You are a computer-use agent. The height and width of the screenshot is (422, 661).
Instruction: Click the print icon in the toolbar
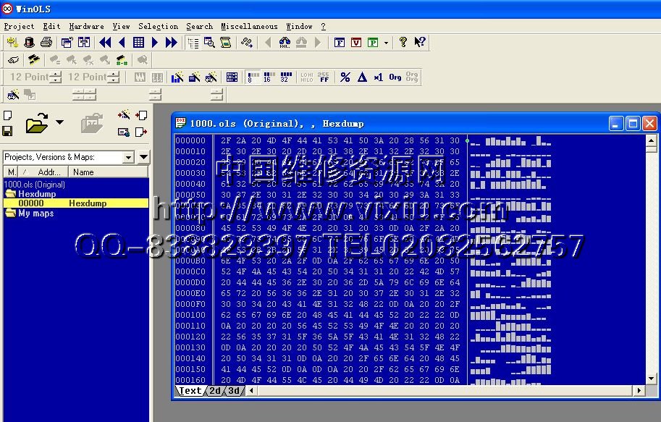point(46,43)
